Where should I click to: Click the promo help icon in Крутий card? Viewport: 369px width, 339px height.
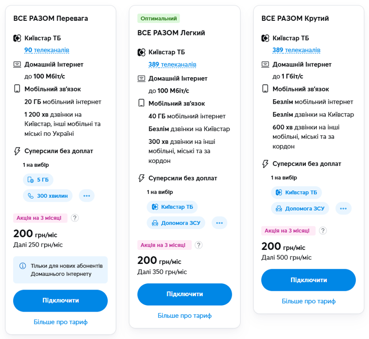[323, 230]
